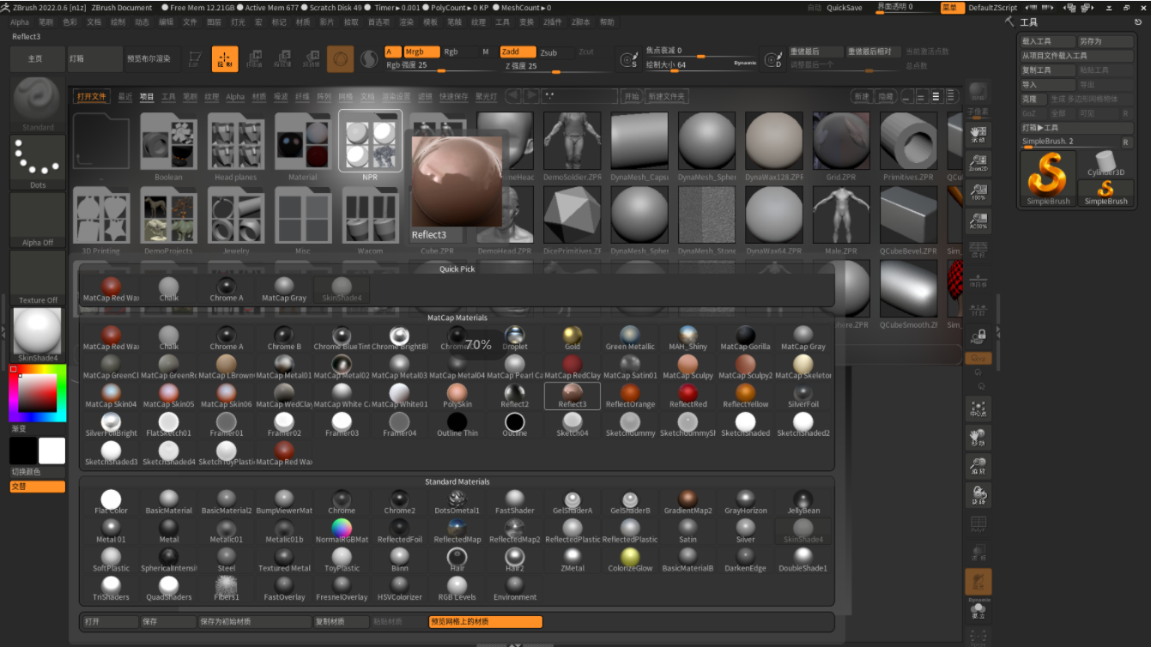Toggle the M material-only mode
The width and height of the screenshot is (1151, 647).
(x=486, y=51)
